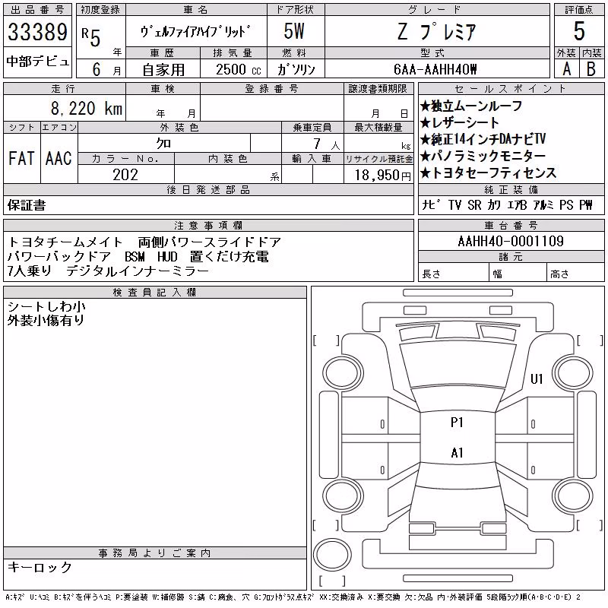Select color number 202
Image resolution: width=608 pixels, height=608 pixels.
pyautogui.click(x=125, y=175)
